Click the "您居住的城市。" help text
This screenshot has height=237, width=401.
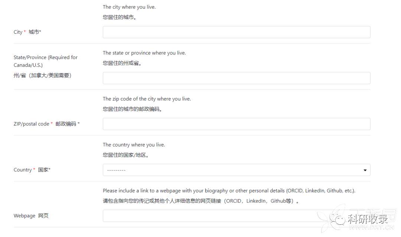(120, 17)
